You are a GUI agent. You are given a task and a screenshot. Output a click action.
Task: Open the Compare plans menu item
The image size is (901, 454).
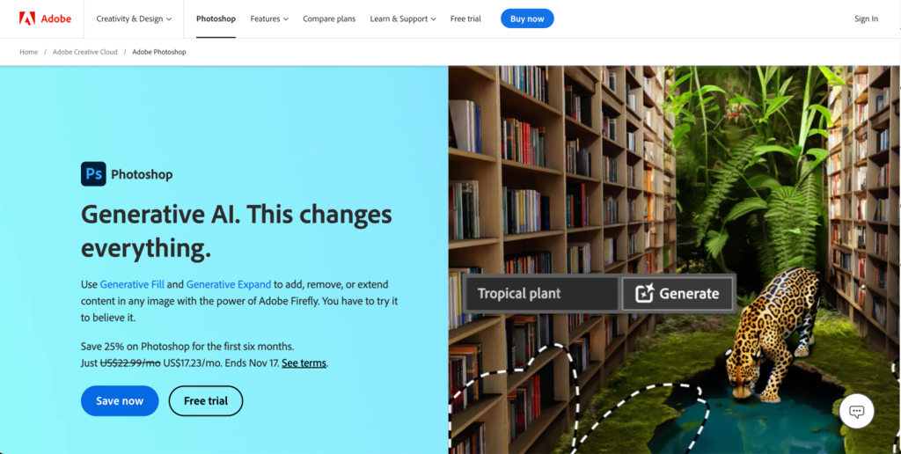point(329,19)
